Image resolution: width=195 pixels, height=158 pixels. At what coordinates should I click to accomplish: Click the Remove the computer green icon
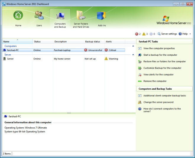(140, 81)
